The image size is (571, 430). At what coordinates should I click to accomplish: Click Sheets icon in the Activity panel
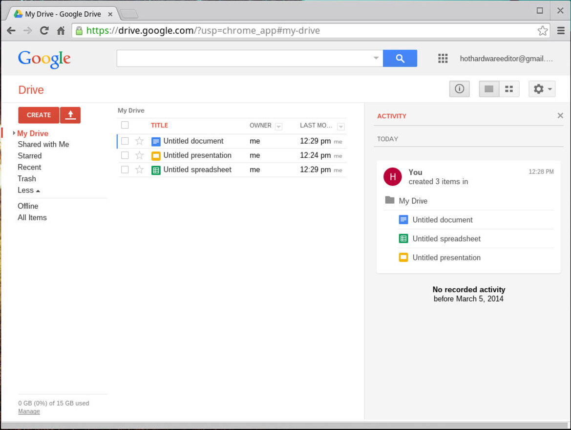coord(403,238)
